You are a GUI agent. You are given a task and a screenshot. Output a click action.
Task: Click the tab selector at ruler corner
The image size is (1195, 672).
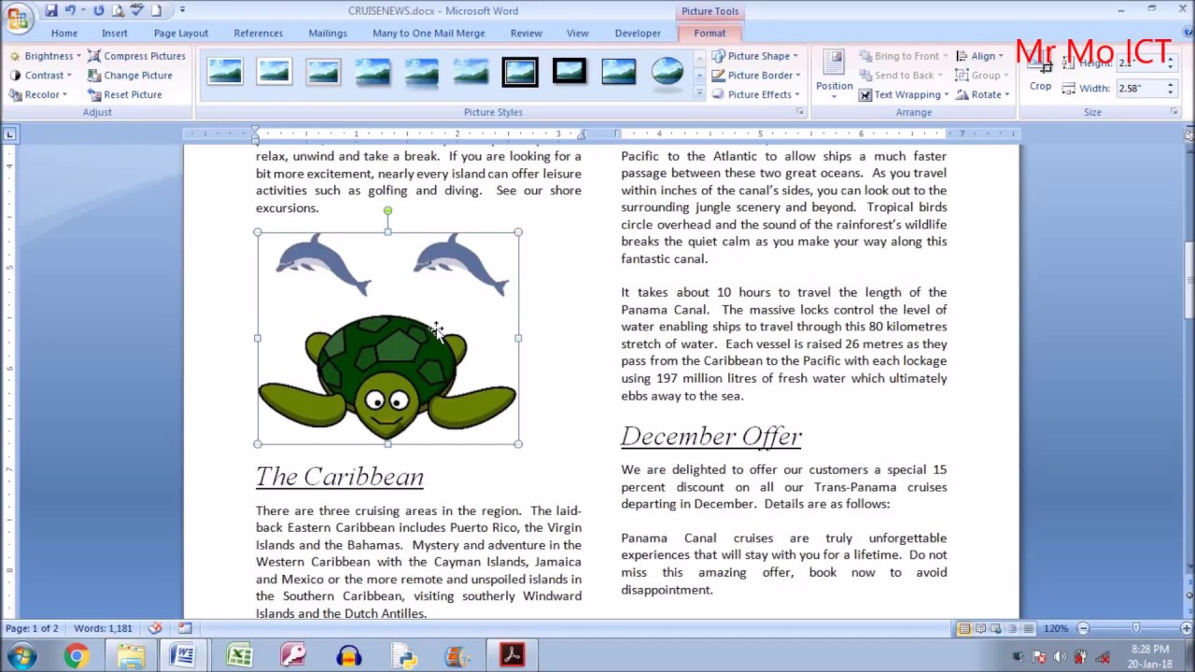click(x=9, y=134)
